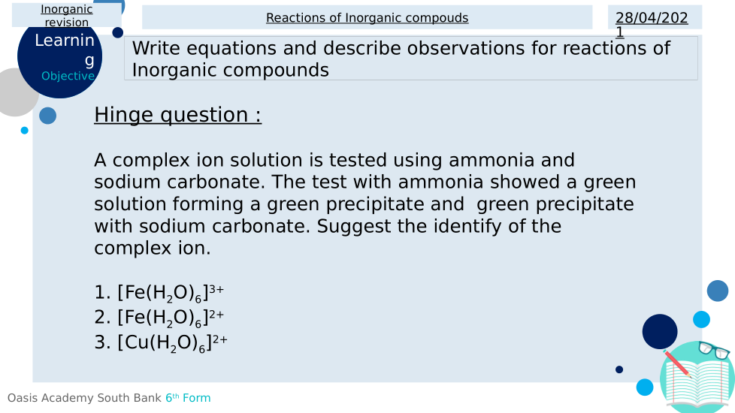The width and height of the screenshot is (735, 413).
Task: Click the 'Inorganic revision' header label
Action: (x=67, y=15)
